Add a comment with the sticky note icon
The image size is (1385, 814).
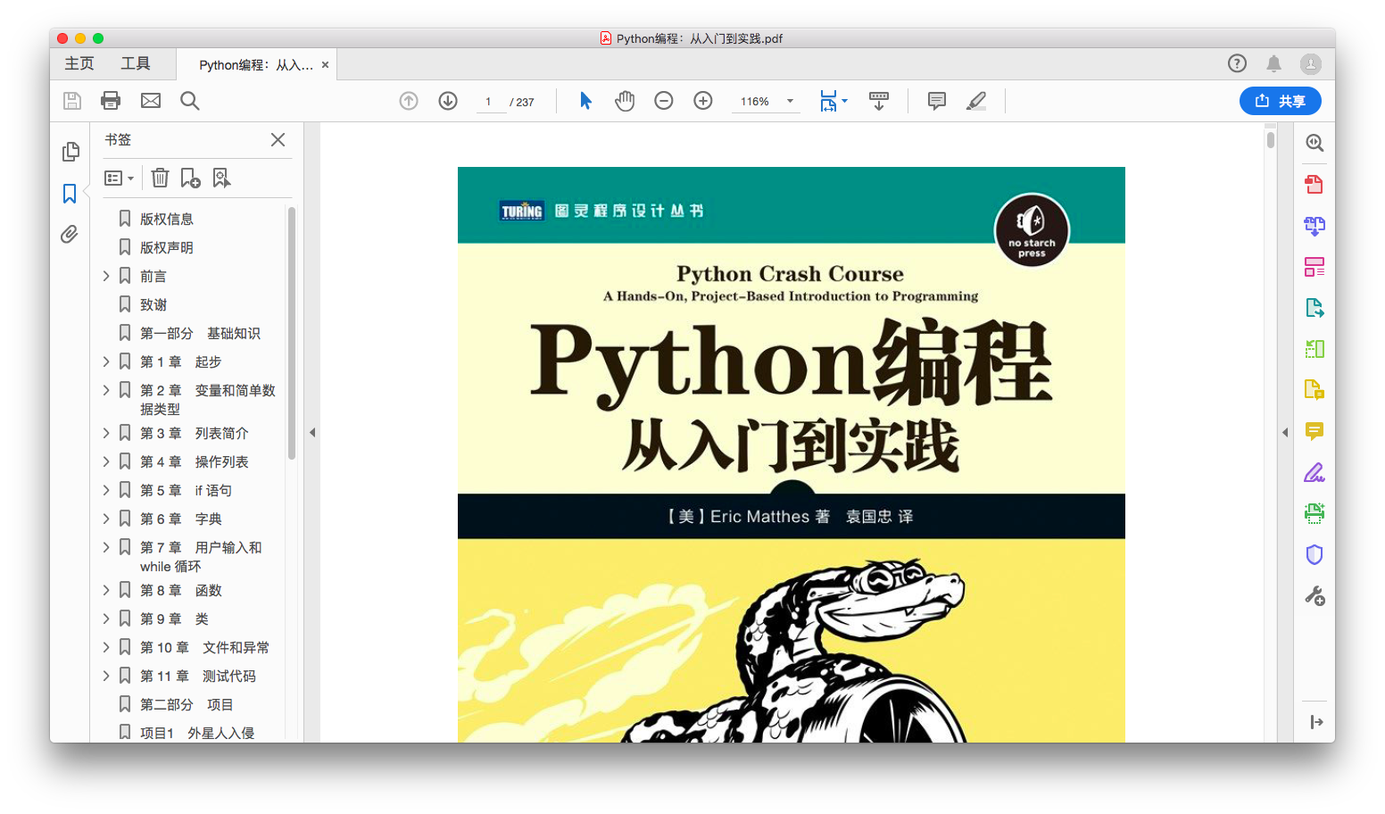[x=937, y=101]
